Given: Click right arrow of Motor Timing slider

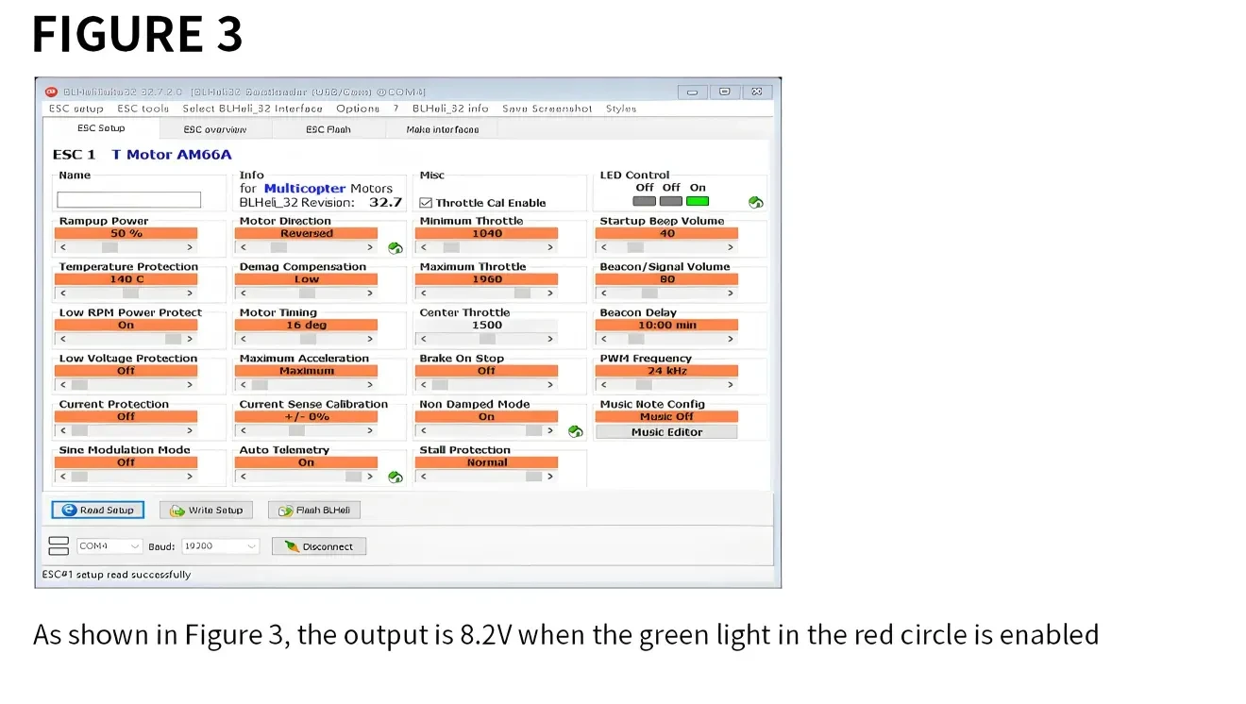Looking at the screenshot, I should 370,339.
